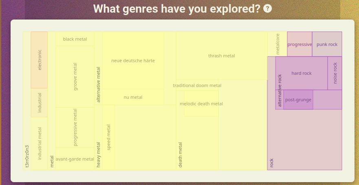
Task: Select the thrash metal genre block
Action: pyautogui.click(x=222, y=56)
